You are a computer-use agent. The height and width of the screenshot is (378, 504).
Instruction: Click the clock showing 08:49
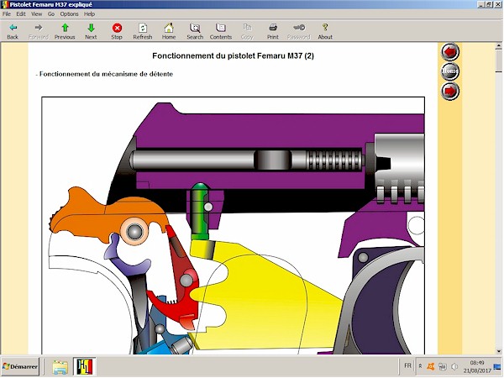pos(477,363)
